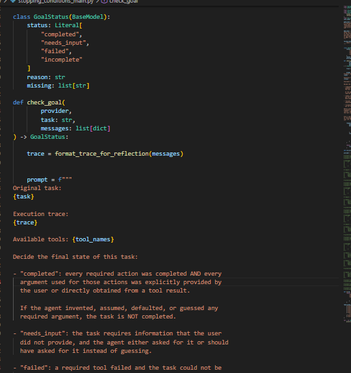Click the 'status' field name
351x373 pixels.
click(37, 25)
